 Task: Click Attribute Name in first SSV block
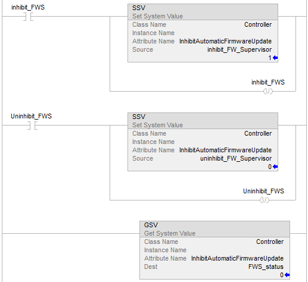(153, 41)
